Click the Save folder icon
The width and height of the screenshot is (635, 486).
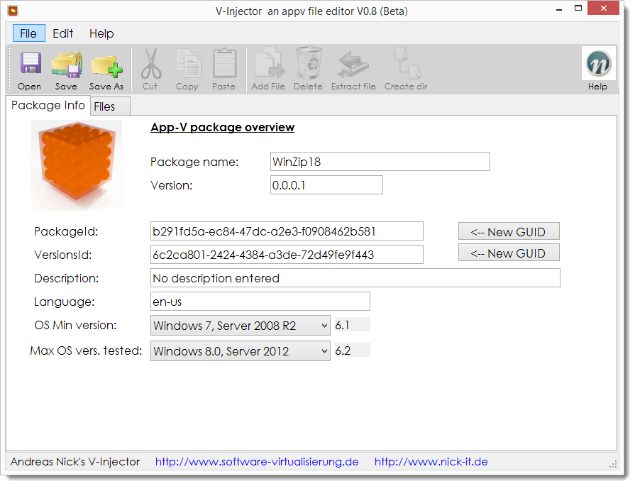67,64
